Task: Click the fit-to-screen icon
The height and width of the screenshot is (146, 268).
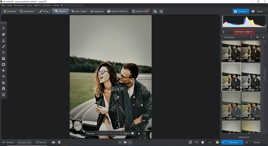Action: 190,142
